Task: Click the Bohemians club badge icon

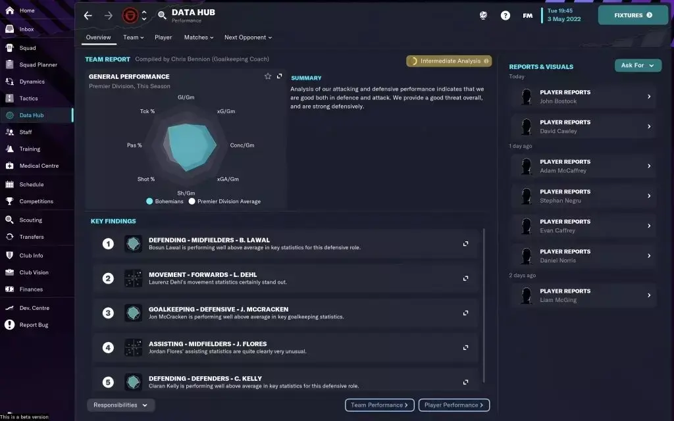Action: (130, 16)
